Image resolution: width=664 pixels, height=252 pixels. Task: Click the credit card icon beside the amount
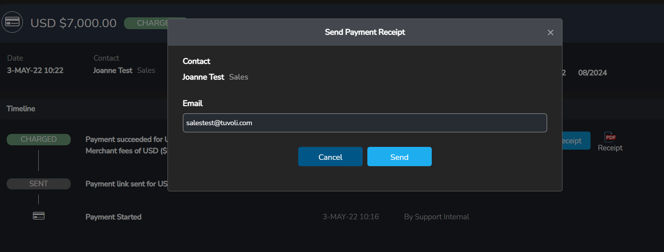click(x=12, y=22)
